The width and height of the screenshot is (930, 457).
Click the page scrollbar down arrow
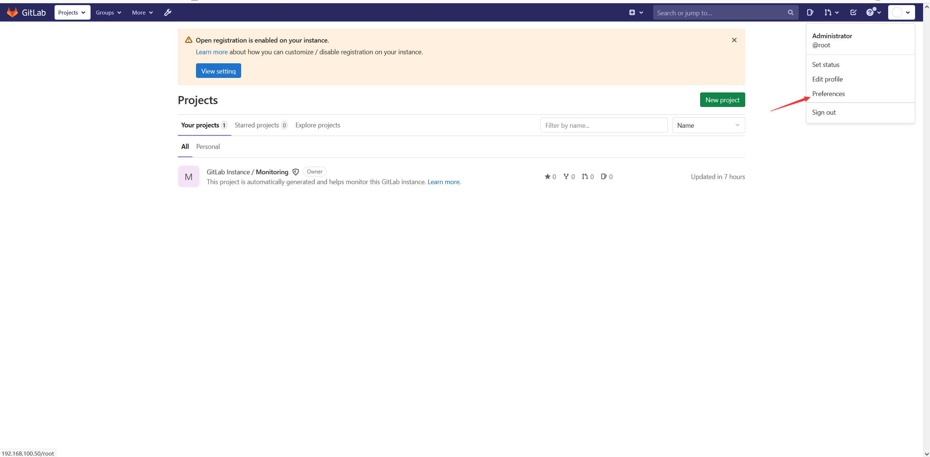tap(926, 453)
